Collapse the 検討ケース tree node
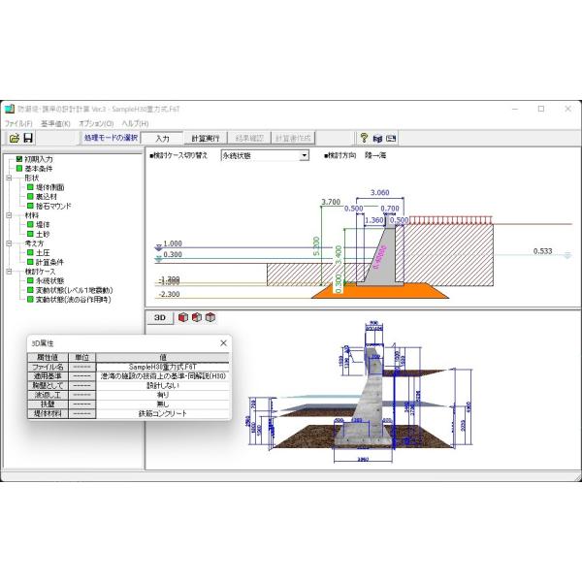582x582 pixels. click(9, 272)
